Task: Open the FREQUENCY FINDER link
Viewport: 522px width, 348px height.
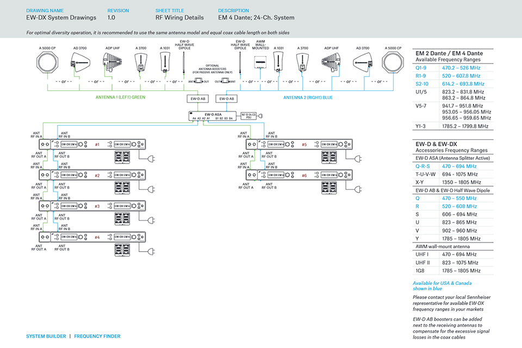Action: click(97, 337)
